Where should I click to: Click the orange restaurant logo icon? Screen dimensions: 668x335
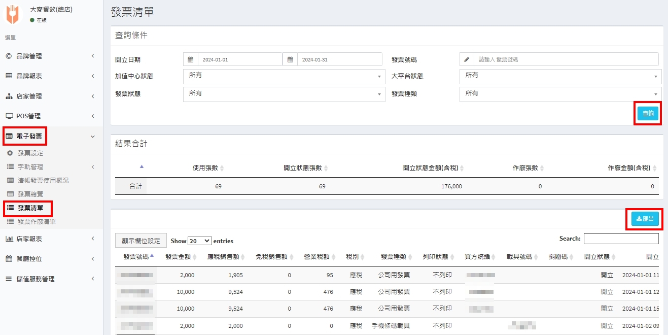pyautogui.click(x=12, y=14)
